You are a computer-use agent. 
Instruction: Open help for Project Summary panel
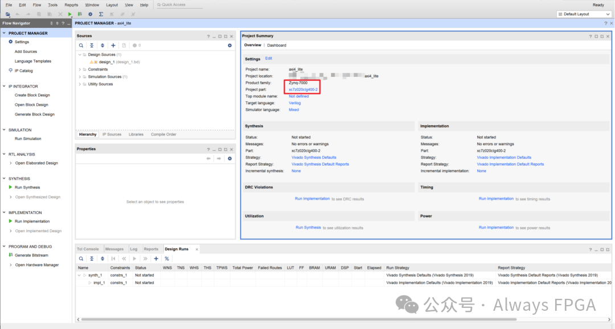pyautogui.click(x=591, y=36)
